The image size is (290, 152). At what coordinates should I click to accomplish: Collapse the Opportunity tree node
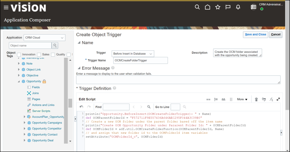(x=19, y=81)
